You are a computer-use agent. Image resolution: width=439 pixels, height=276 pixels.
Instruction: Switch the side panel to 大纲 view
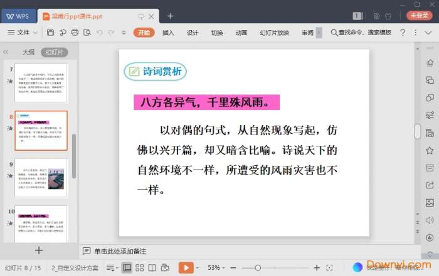click(x=28, y=52)
